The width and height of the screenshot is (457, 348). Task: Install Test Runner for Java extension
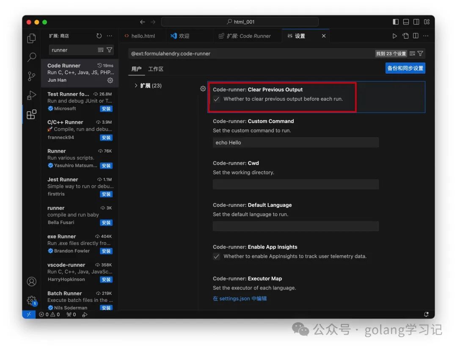coord(106,109)
